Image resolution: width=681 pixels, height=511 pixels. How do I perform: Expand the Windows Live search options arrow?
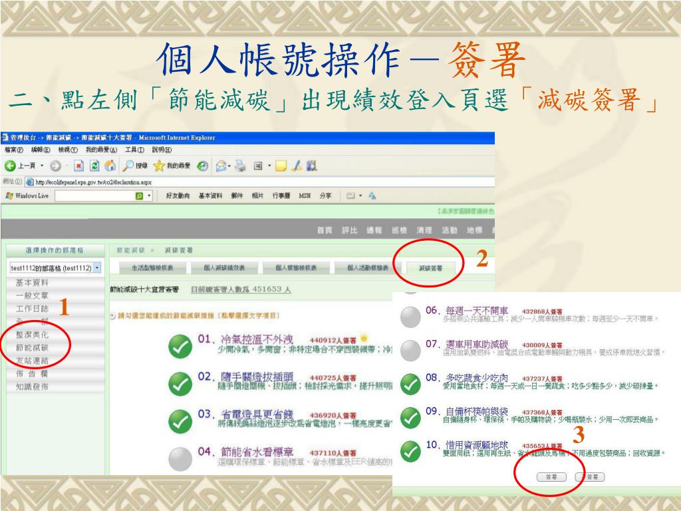pos(150,196)
